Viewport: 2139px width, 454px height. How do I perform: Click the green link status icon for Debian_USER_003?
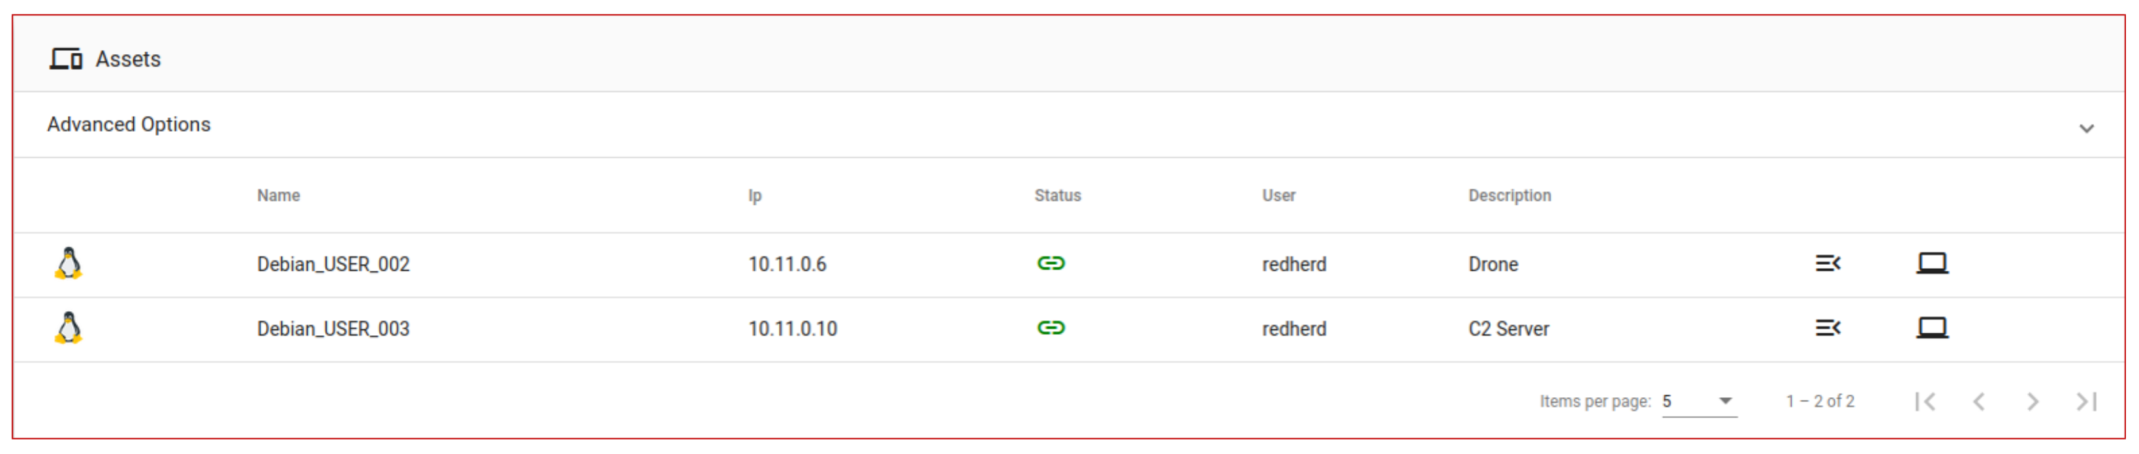[x=1051, y=328]
